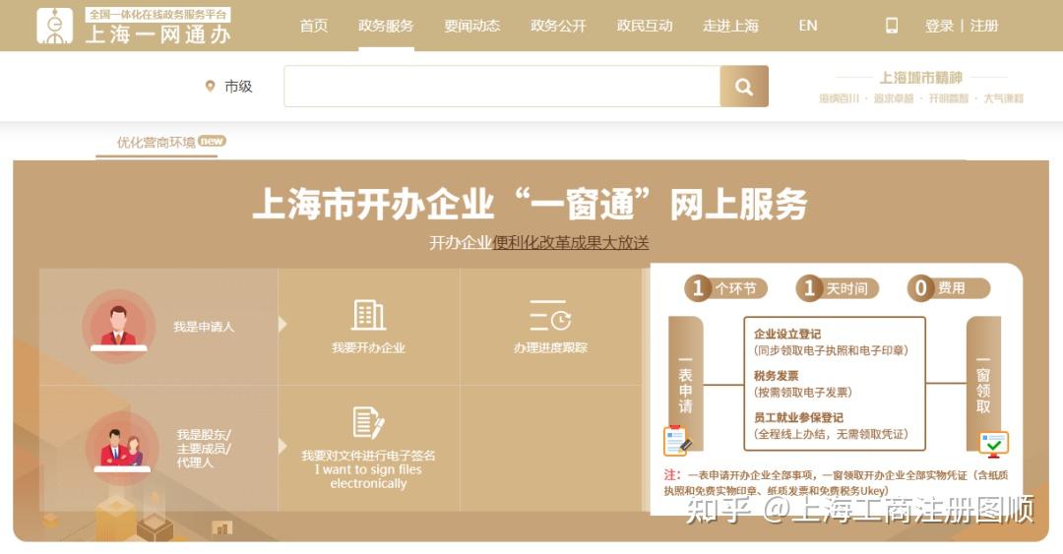Open the 我要开办企业 link
Screen dimensions: 1063x554
click(368, 348)
